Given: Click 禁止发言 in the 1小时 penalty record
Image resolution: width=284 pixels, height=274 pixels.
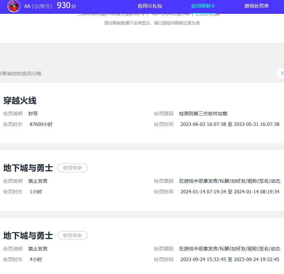Looking at the screenshot, I should 38,181.
